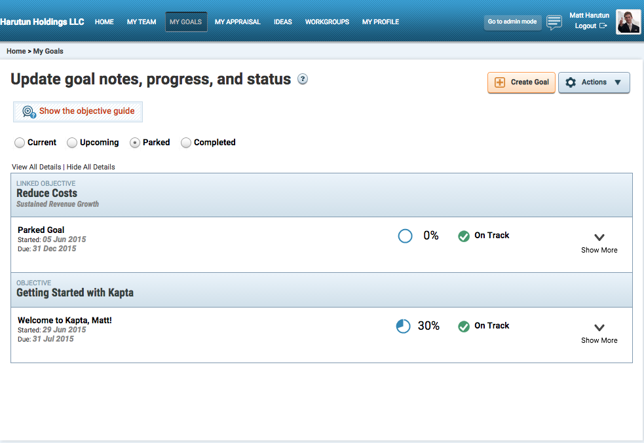Click the 31 Dec 2015 due date

pos(54,249)
